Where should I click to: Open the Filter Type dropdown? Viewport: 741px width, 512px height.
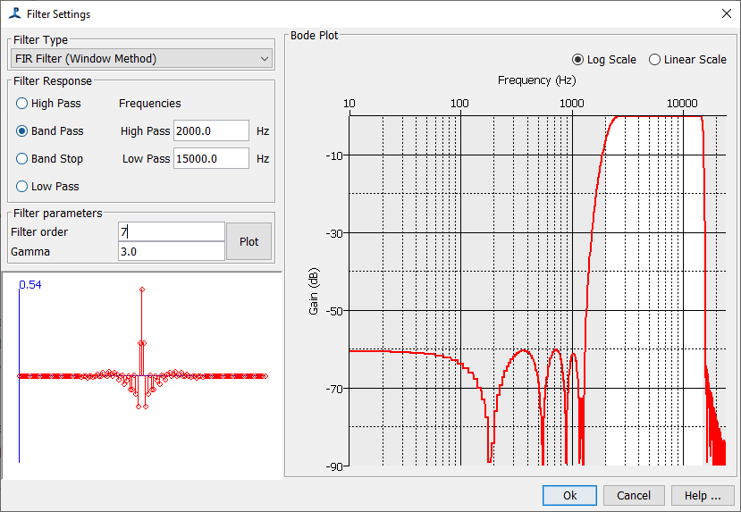(x=141, y=59)
